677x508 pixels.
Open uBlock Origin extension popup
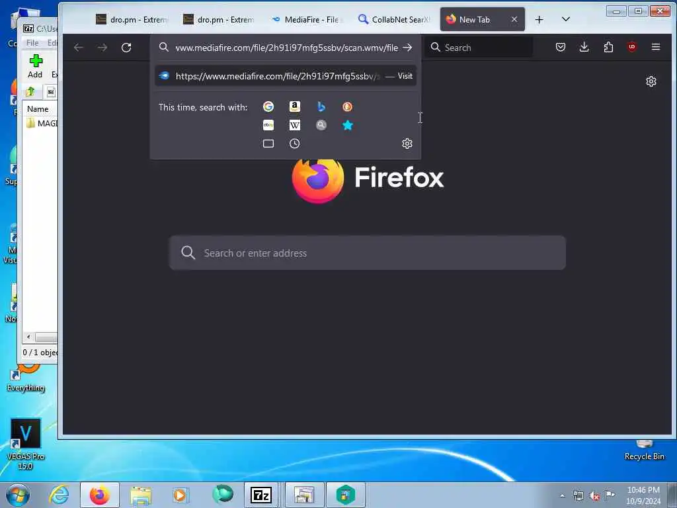tap(631, 47)
